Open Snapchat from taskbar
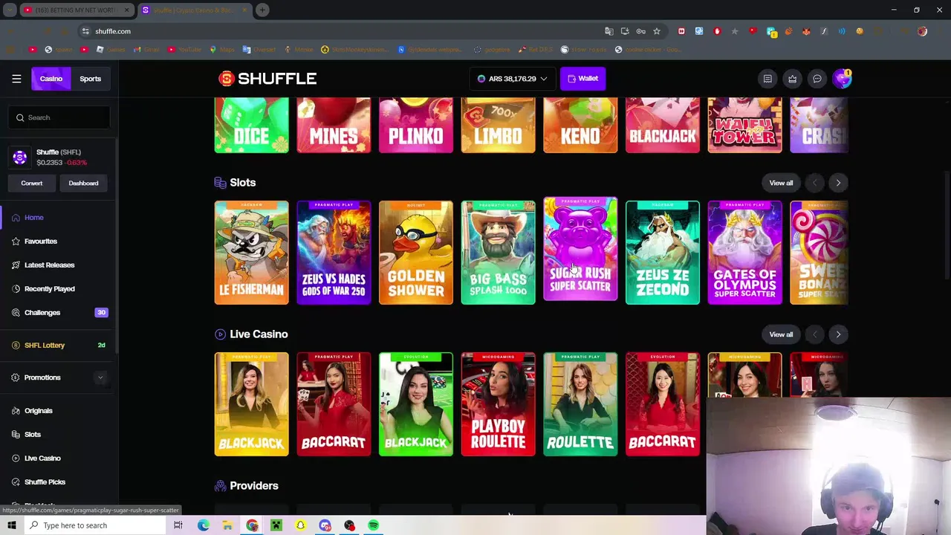The image size is (951, 535). click(300, 525)
